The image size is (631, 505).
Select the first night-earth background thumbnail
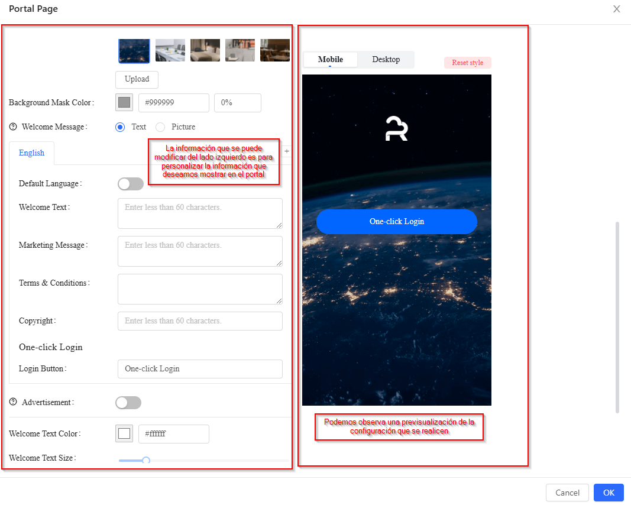point(134,51)
